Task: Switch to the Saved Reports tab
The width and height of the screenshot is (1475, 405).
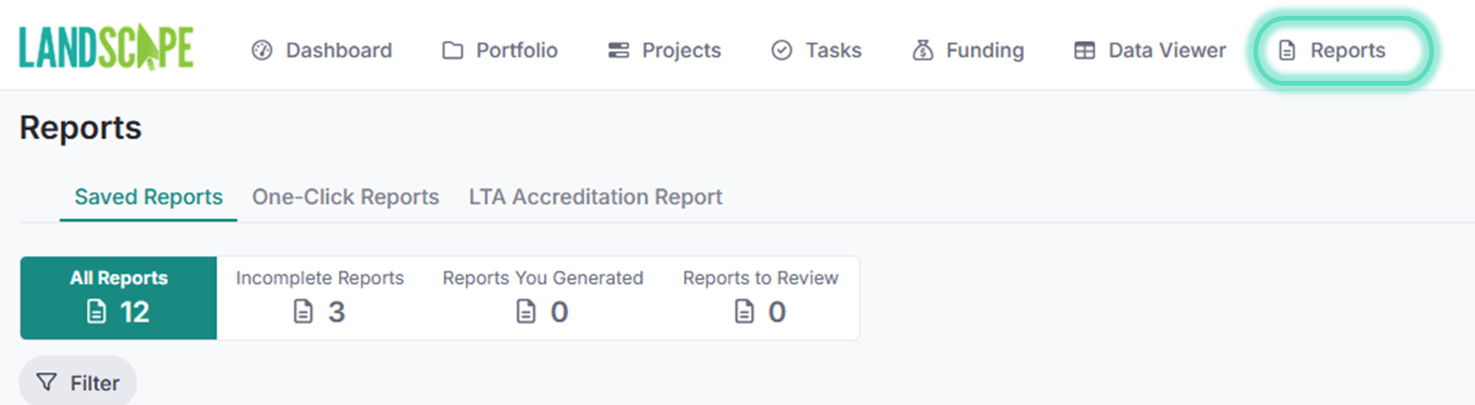Action: pos(148,197)
